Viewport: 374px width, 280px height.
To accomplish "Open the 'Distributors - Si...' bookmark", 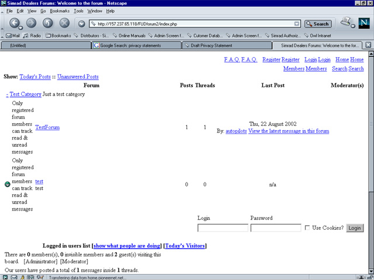I will [91, 36].
